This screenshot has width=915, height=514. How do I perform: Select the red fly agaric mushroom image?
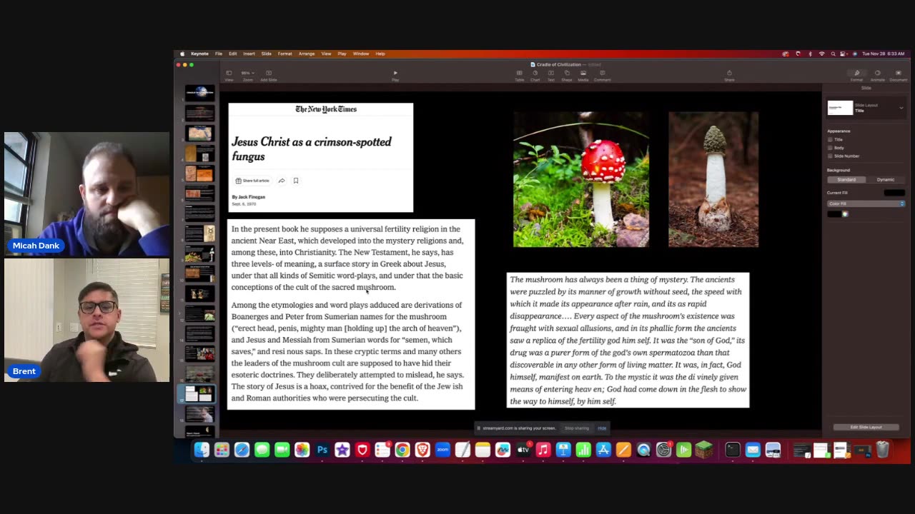click(581, 179)
